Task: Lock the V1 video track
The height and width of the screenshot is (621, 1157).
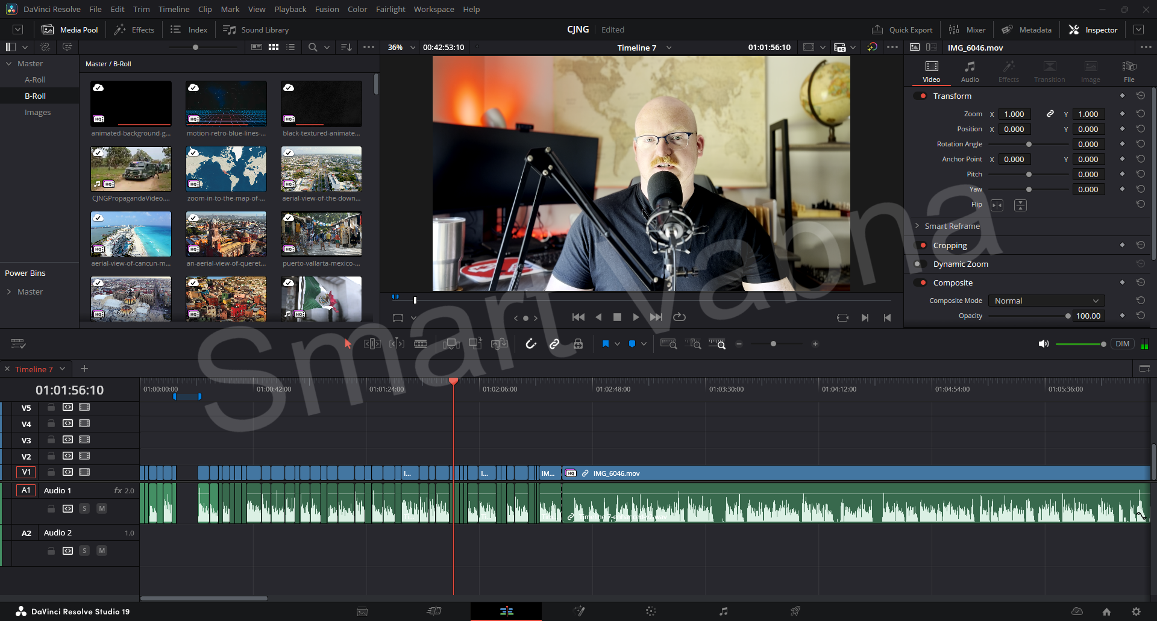Action: coord(51,472)
